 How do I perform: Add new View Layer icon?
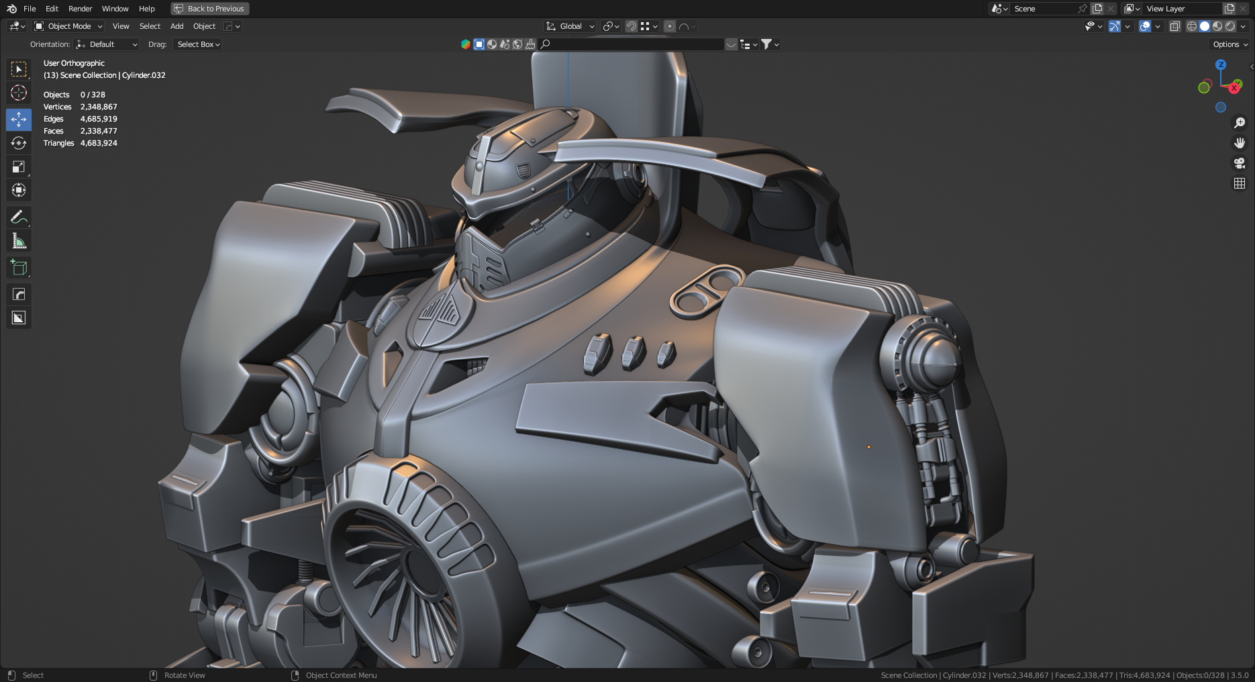coord(1229,9)
